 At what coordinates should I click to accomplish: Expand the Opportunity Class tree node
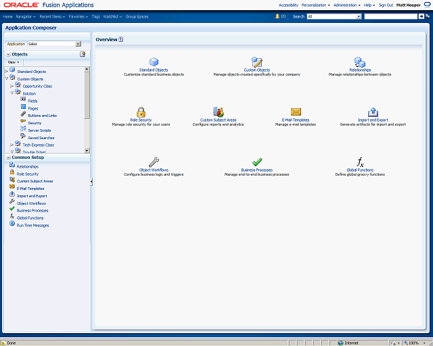[12, 86]
